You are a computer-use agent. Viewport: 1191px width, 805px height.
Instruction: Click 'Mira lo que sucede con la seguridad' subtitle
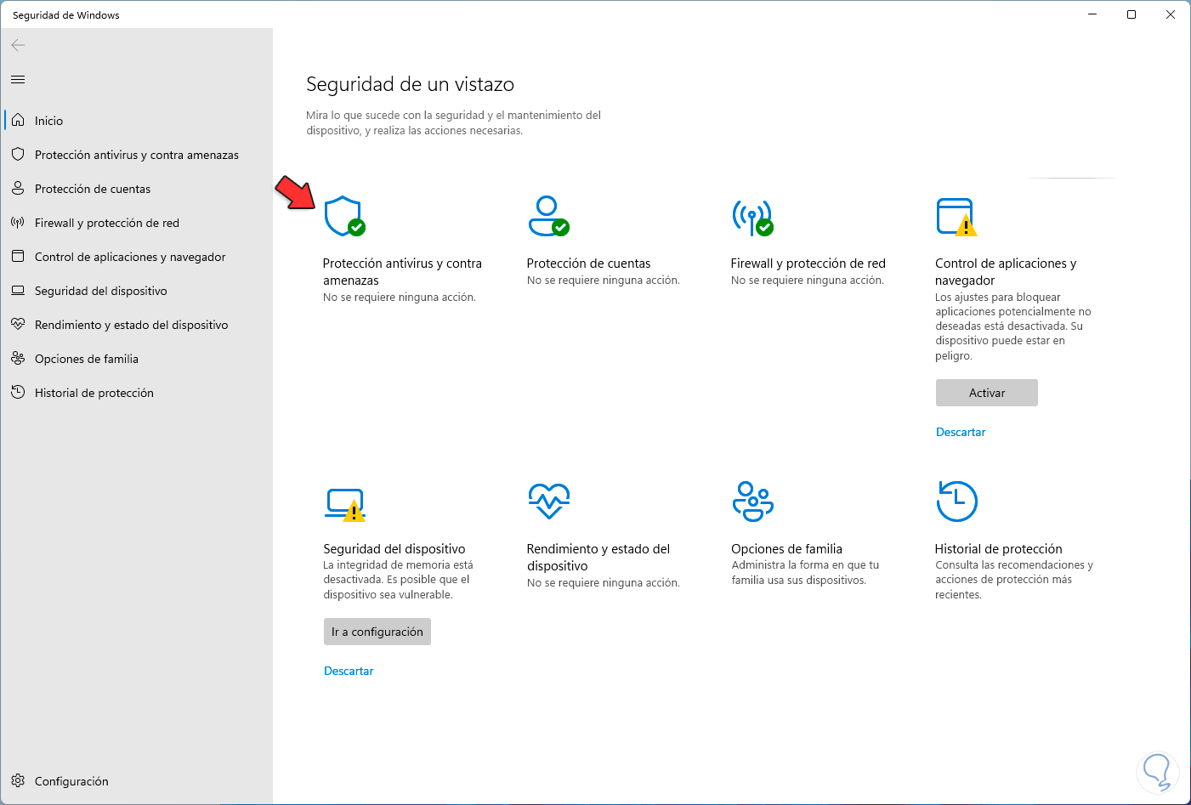[x=454, y=123]
